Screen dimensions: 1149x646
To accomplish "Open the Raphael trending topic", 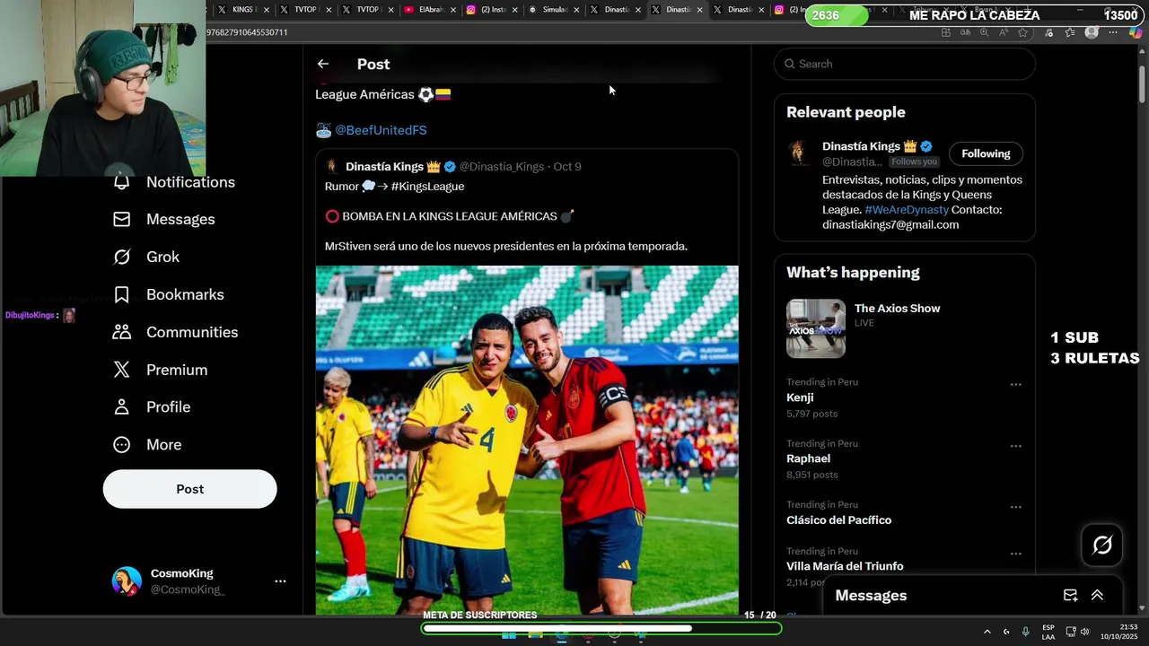I will 808,458.
